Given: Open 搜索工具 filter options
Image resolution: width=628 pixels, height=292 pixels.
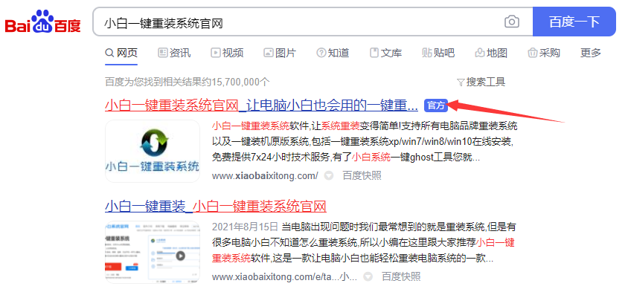Looking at the screenshot, I should (481, 82).
